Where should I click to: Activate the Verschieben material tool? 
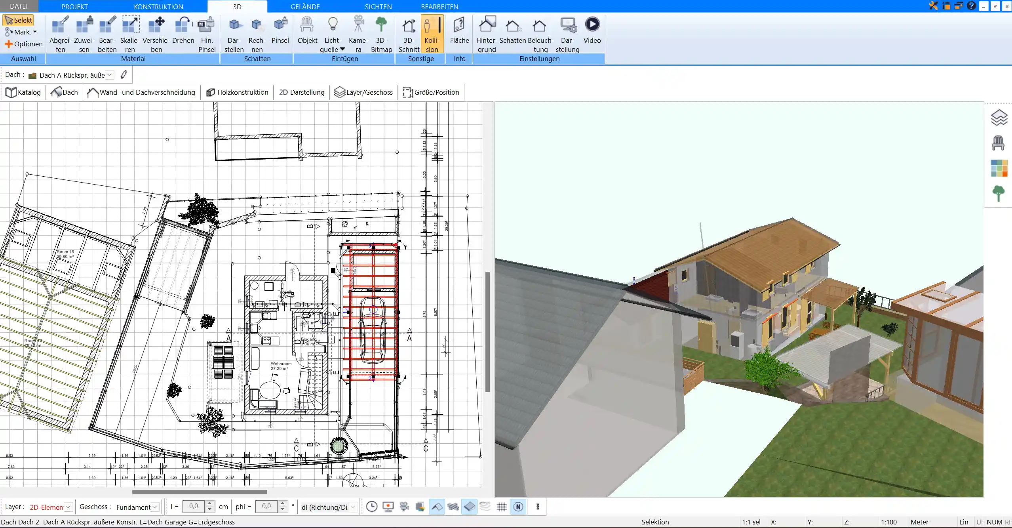[156, 34]
